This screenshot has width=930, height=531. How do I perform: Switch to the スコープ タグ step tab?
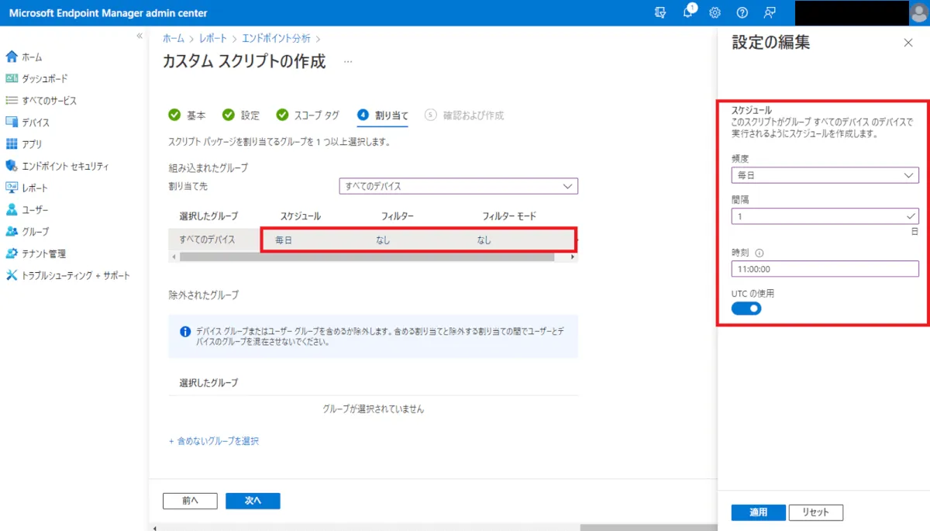[308, 116]
